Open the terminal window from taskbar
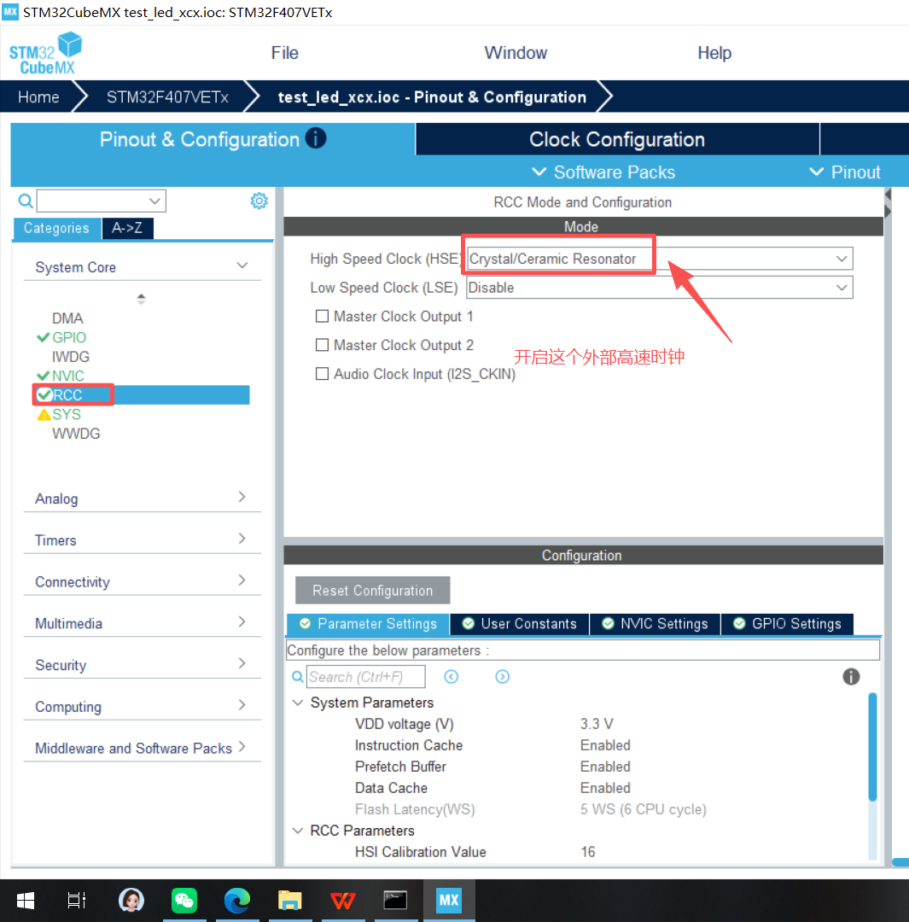This screenshot has height=922, width=909. pyautogui.click(x=395, y=901)
